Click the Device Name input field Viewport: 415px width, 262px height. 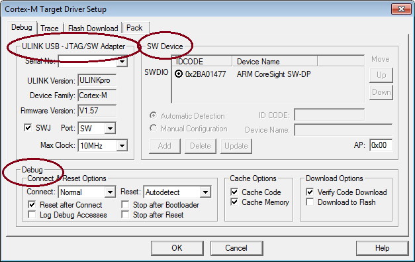344,130
